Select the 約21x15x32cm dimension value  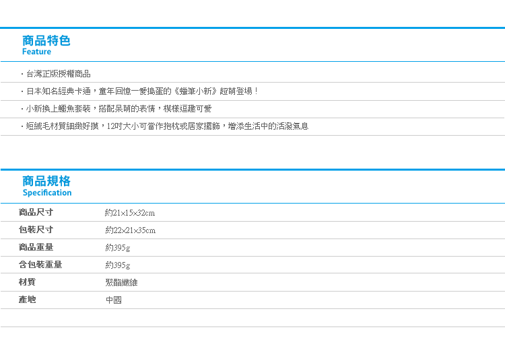click(x=130, y=213)
